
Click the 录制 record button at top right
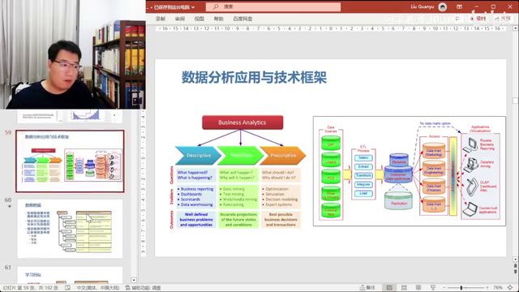point(478,19)
